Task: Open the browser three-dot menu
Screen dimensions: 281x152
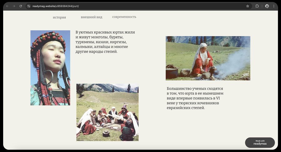Action: (x=274, y=6)
